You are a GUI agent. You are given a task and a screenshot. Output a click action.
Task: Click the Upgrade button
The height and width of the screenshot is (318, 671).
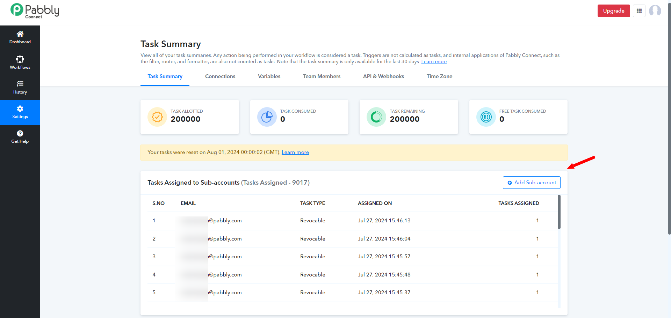coord(614,11)
